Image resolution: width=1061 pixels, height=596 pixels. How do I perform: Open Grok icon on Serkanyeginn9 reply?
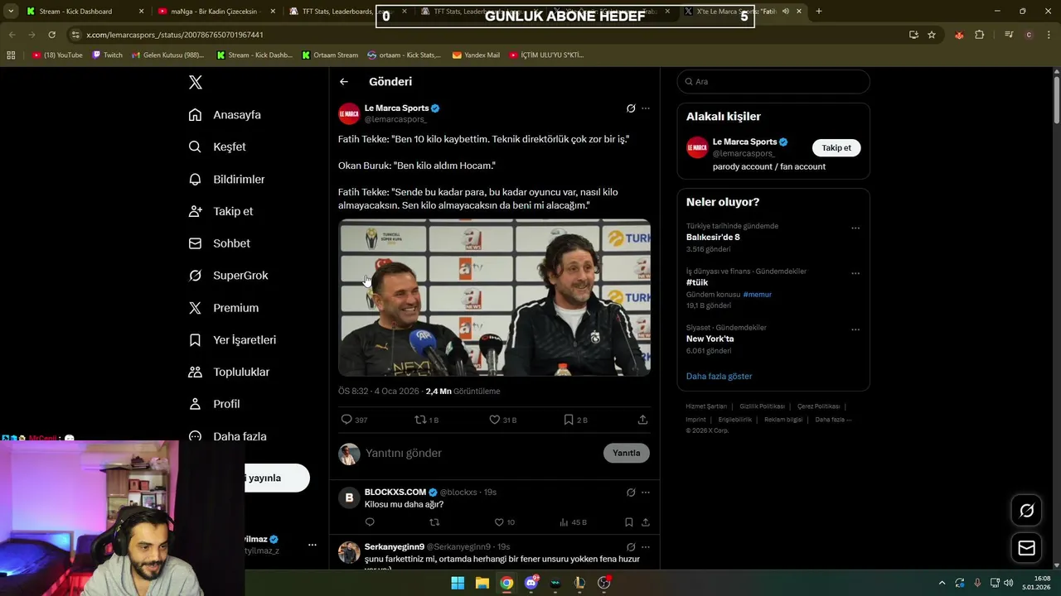[631, 547]
